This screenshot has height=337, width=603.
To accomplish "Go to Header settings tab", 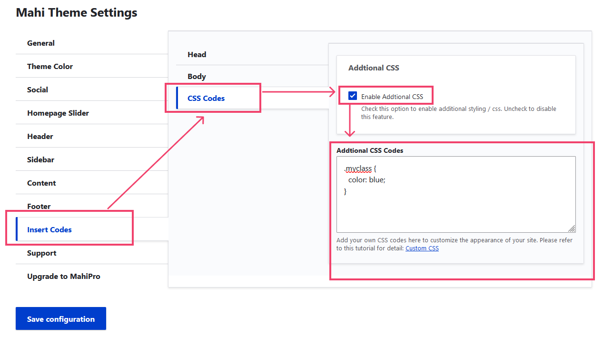I will click(40, 136).
